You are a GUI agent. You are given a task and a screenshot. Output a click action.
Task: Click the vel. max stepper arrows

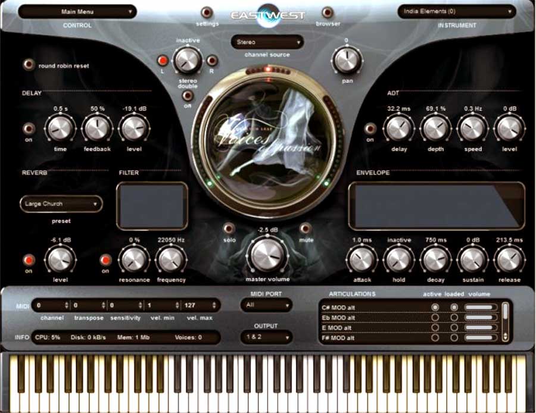coord(214,305)
